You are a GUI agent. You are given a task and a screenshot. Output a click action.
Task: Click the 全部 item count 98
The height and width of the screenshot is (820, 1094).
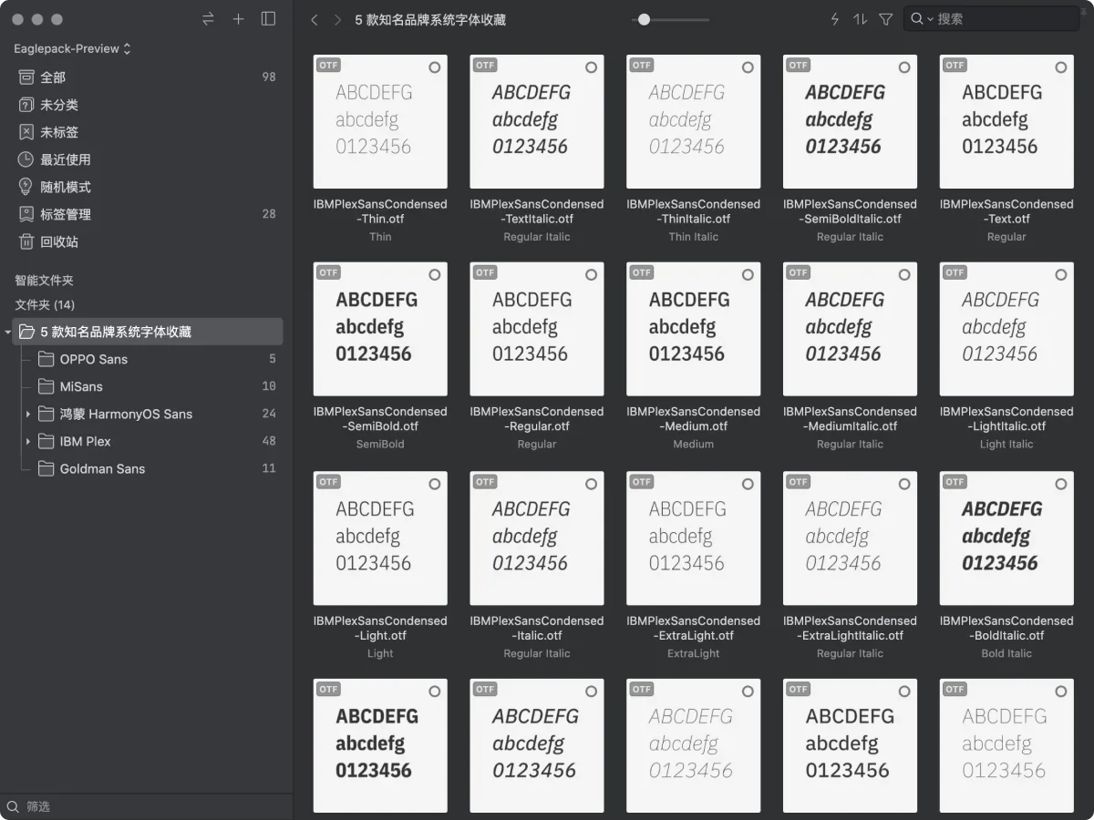click(x=269, y=77)
